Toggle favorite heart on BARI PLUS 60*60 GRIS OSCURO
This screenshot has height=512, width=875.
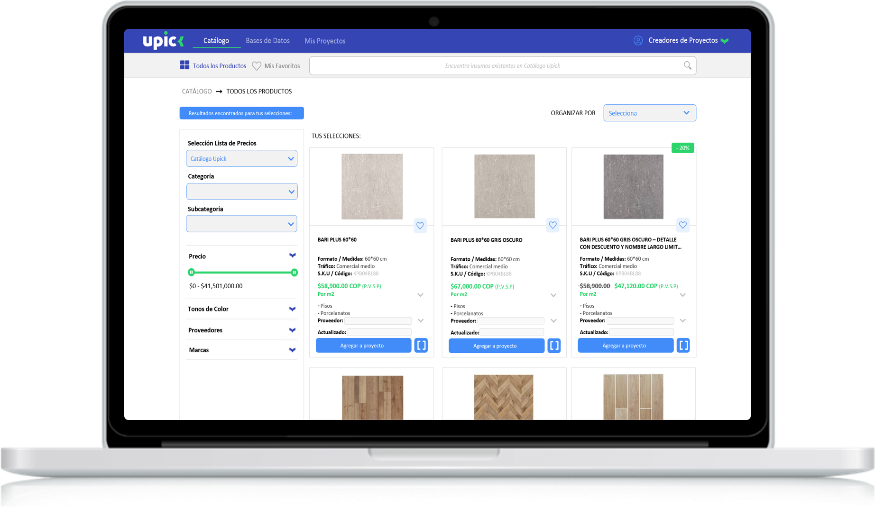tap(553, 225)
